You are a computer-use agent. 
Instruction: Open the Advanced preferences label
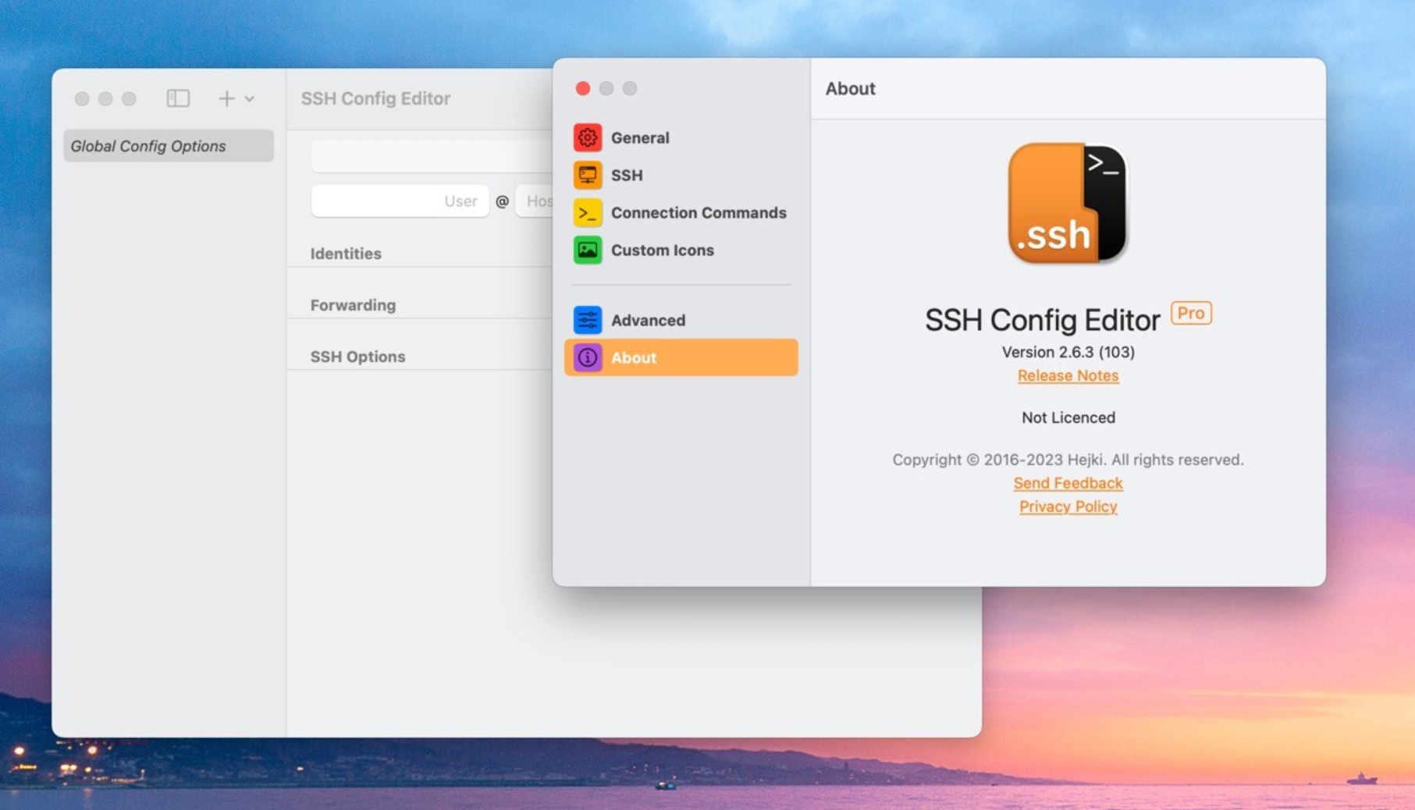point(648,320)
